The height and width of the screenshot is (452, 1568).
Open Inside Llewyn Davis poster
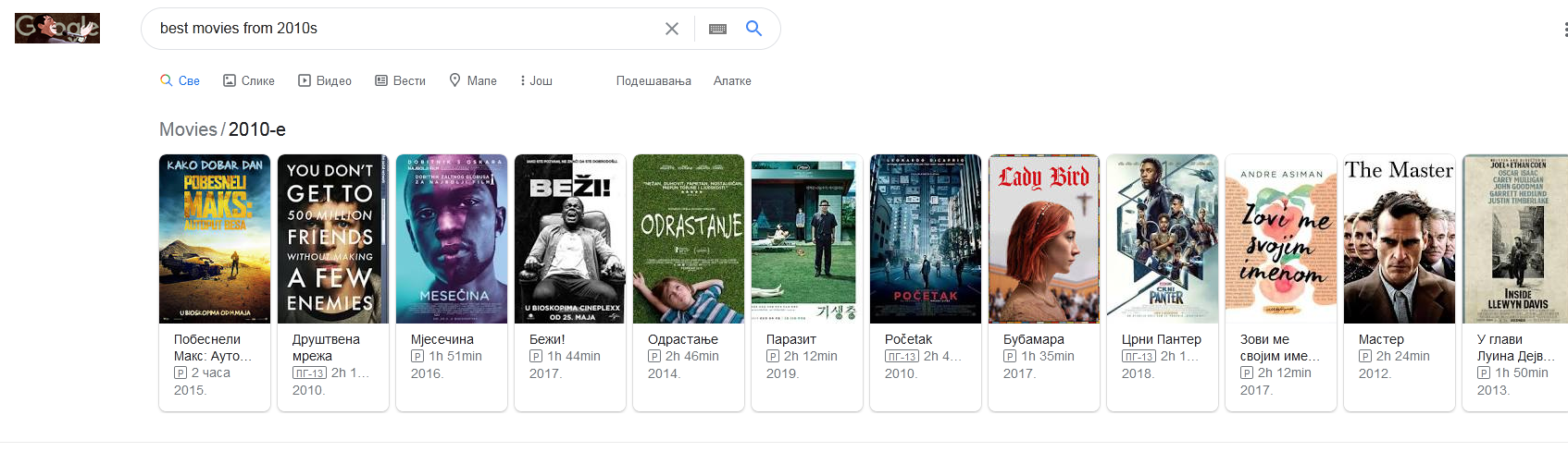[1515, 238]
